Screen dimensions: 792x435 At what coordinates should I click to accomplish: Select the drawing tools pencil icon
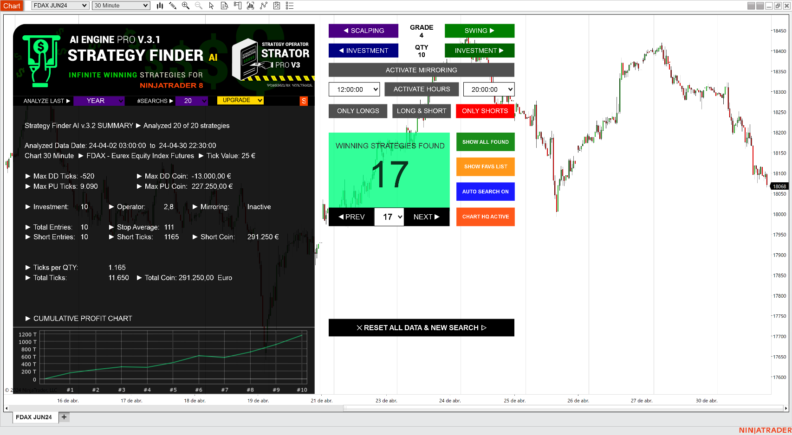click(x=173, y=6)
